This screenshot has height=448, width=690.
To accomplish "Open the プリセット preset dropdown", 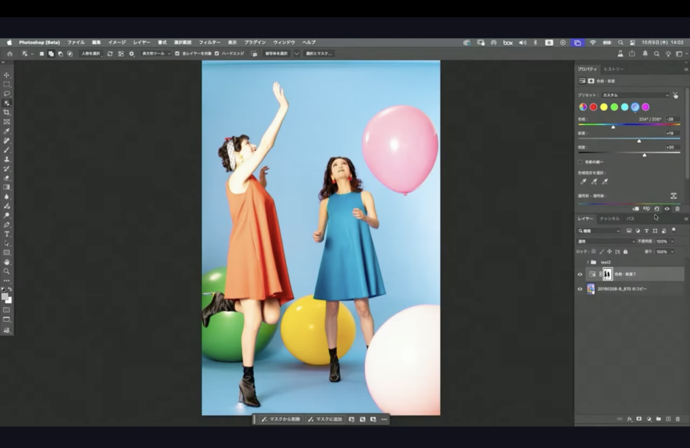I will 635,95.
